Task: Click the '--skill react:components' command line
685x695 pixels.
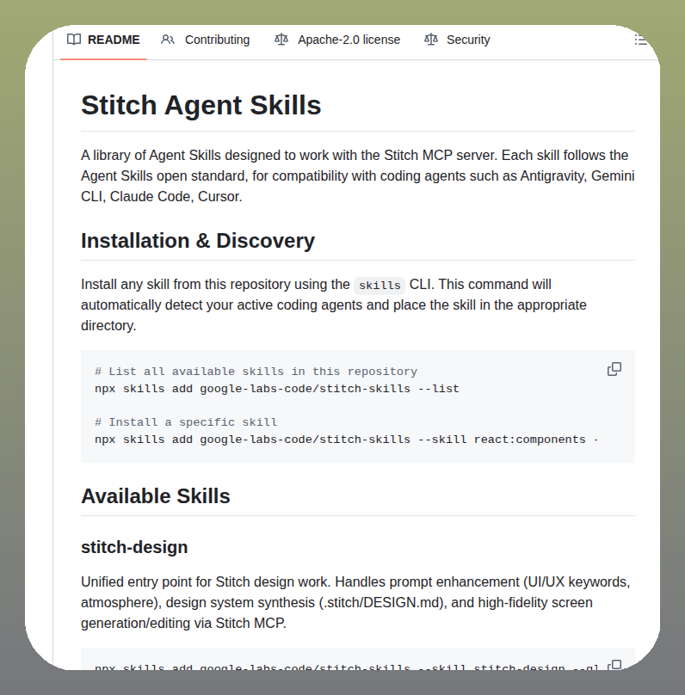Action: (x=347, y=440)
